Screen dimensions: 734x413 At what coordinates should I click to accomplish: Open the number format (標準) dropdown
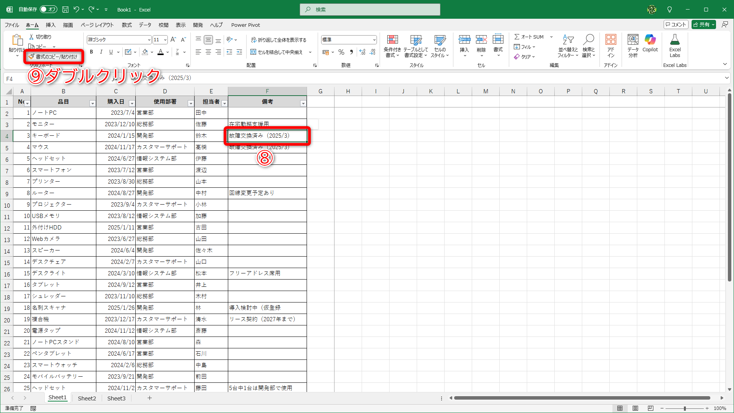click(374, 40)
